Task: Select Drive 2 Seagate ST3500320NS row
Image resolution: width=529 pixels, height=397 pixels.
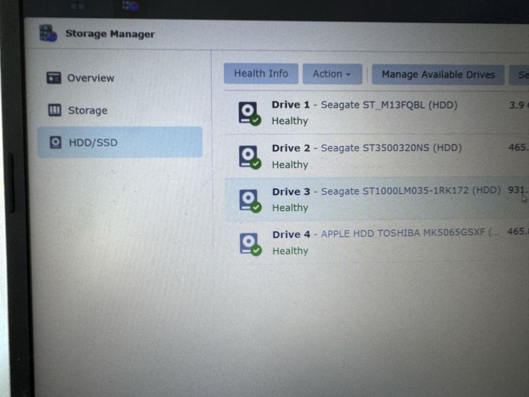Action: (376, 156)
